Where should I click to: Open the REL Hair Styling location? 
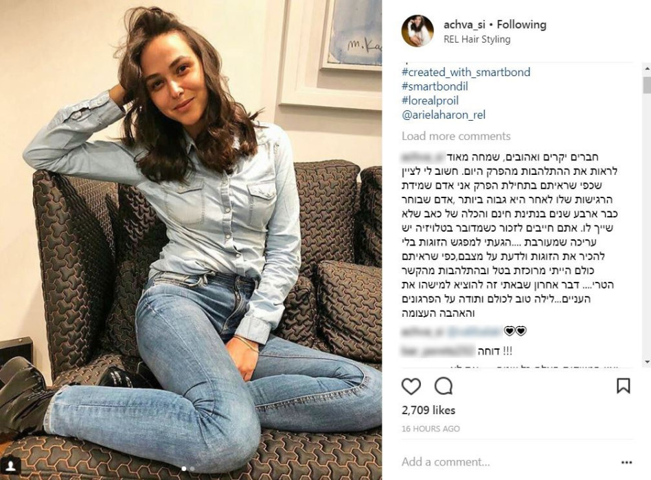477,39
